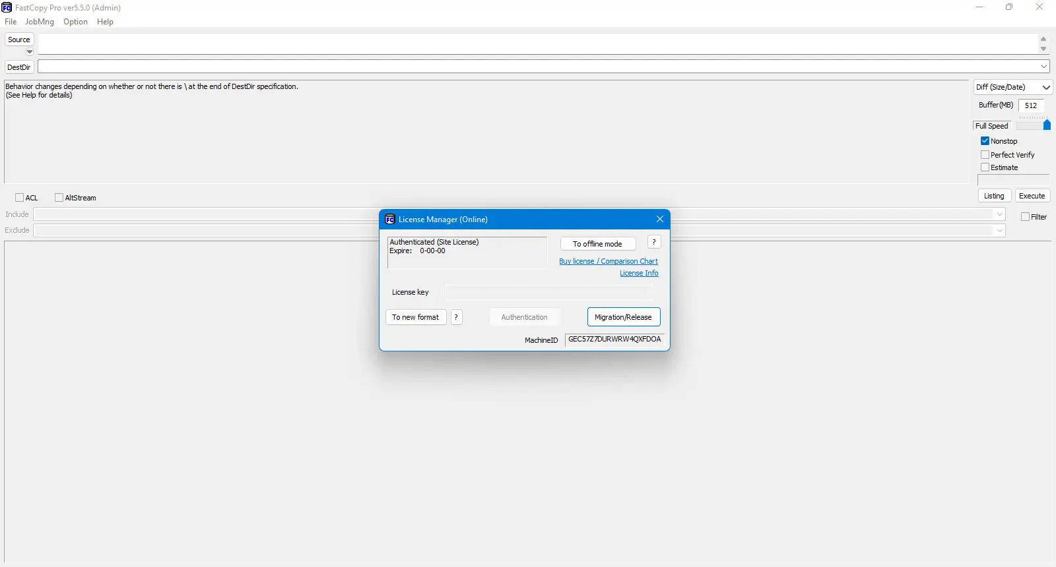Click the To offline mode button
1056x567 pixels.
pyautogui.click(x=598, y=244)
